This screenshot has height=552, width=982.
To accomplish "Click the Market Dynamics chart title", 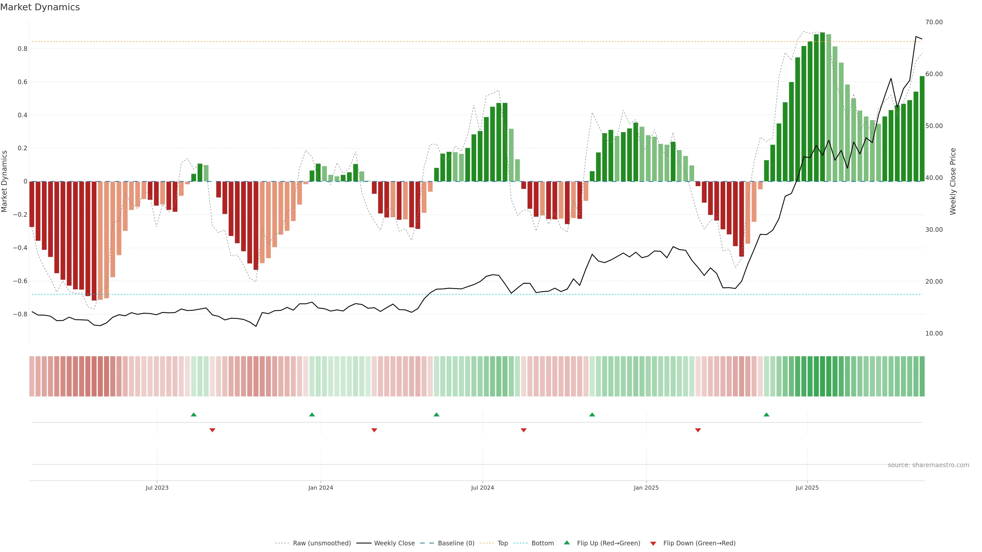I will [40, 7].
